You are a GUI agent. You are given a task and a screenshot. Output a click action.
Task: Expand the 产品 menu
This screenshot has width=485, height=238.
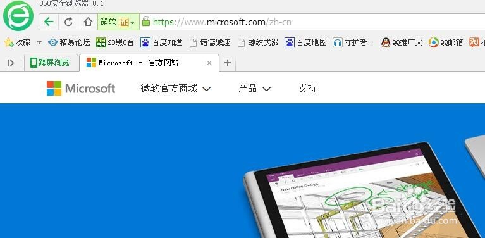point(254,89)
